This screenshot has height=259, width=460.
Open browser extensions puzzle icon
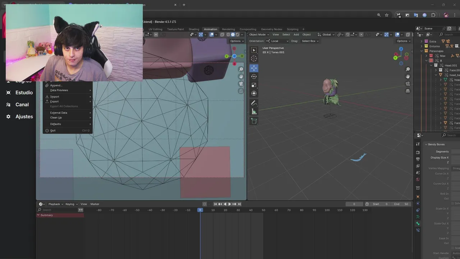point(433,15)
